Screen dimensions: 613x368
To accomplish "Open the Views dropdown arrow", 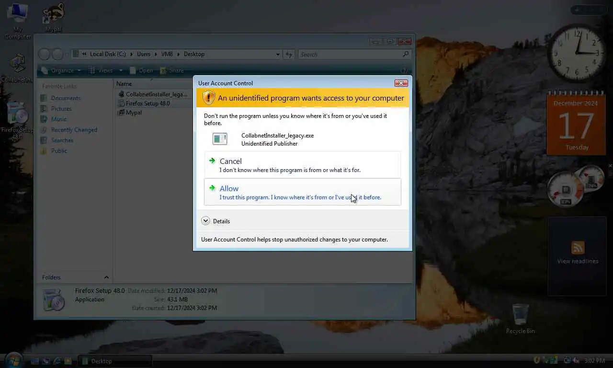I will pyautogui.click(x=121, y=70).
